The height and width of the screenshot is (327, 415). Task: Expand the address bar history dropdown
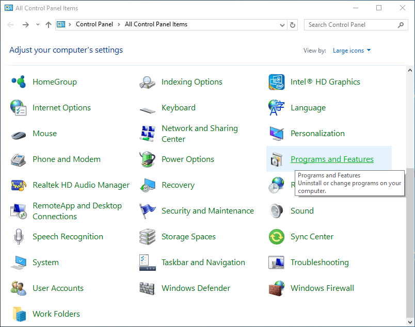click(x=282, y=25)
